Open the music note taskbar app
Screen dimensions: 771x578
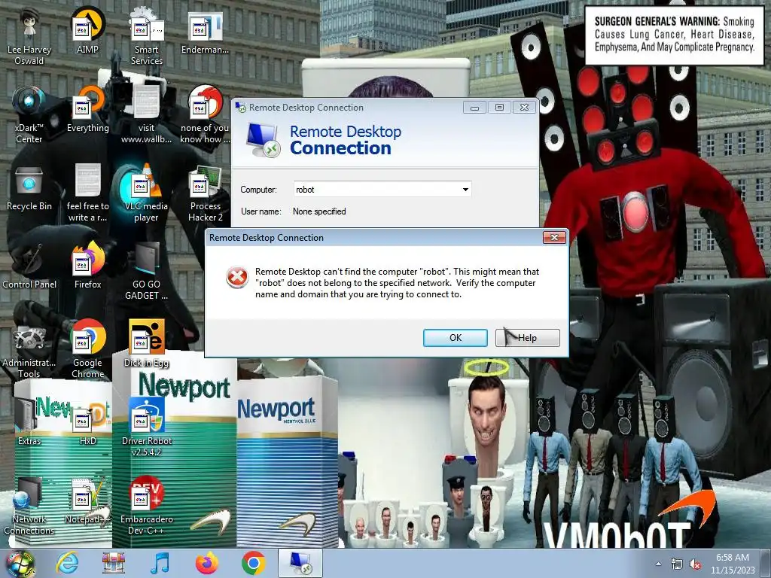point(160,563)
